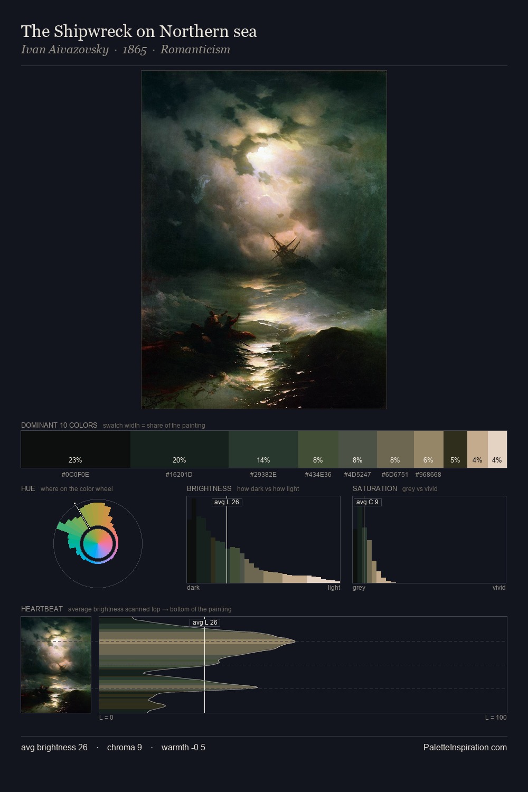The height and width of the screenshot is (792, 528).
Task: Click the 'dark' brightness axis label
Action: point(193,588)
